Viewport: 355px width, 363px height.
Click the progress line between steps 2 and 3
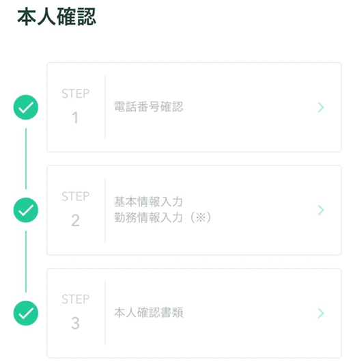pyautogui.click(x=26, y=262)
